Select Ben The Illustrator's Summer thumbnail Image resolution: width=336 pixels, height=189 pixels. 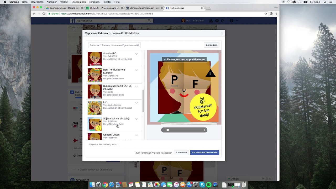coord(94,75)
